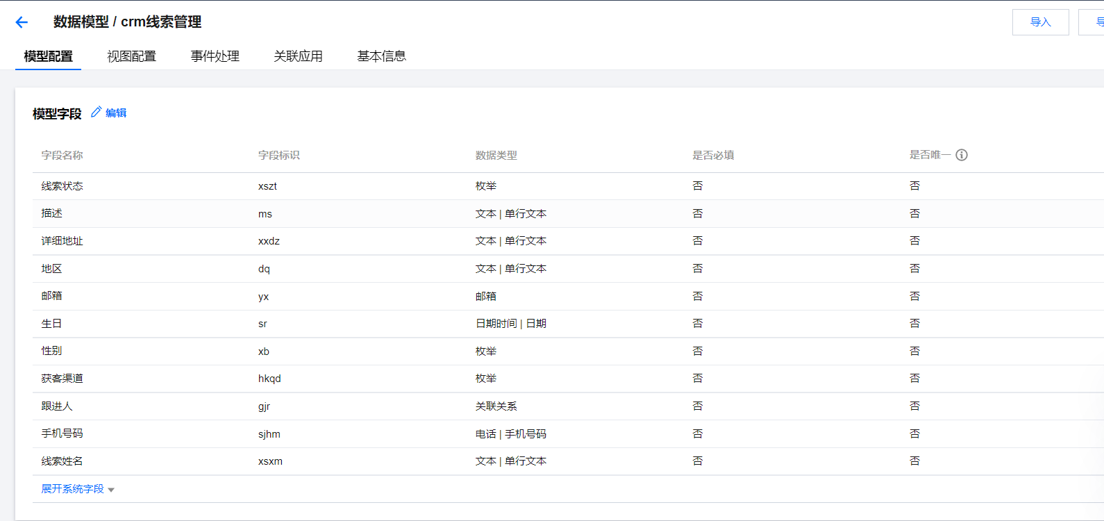The height and width of the screenshot is (521, 1104).
Task: Select the 获客渠道 field name
Action: point(62,379)
